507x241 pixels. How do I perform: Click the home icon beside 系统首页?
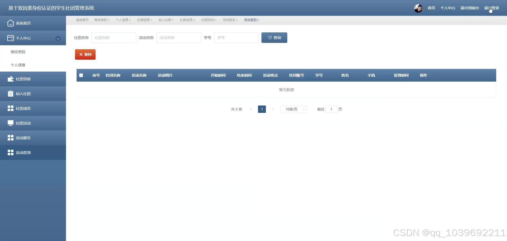(10, 23)
